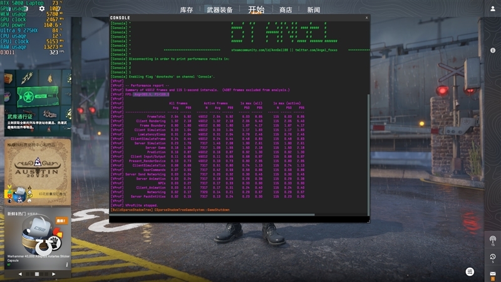The width and height of the screenshot is (501, 282).
Task: Click the Console window title
Action: [x=120, y=18]
